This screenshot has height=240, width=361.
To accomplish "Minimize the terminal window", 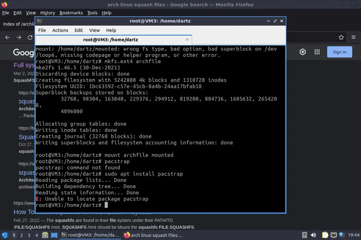I will (x=269, y=21).
